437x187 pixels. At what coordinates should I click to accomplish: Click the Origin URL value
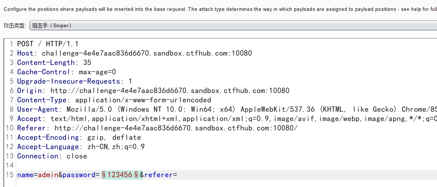[170, 91]
